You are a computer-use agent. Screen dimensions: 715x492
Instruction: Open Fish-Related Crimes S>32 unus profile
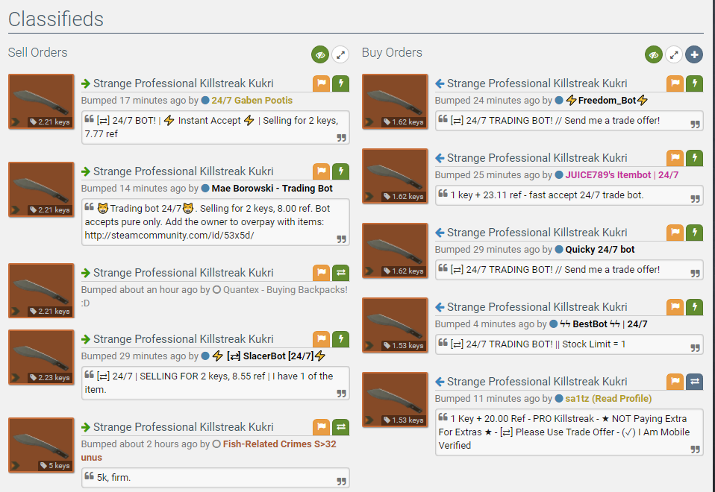[x=280, y=444]
